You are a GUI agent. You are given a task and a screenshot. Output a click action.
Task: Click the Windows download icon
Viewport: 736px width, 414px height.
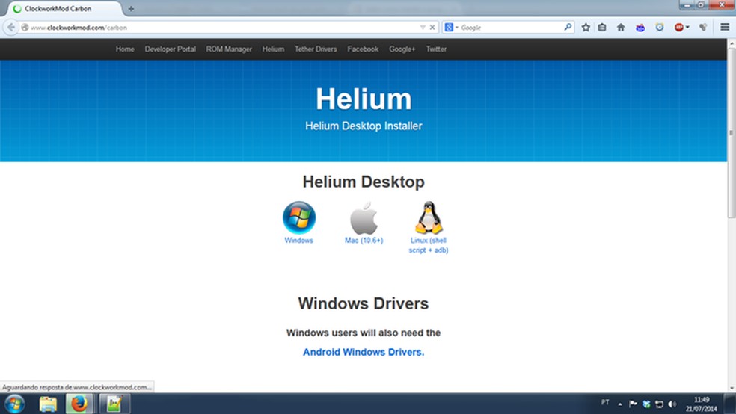pyautogui.click(x=299, y=217)
